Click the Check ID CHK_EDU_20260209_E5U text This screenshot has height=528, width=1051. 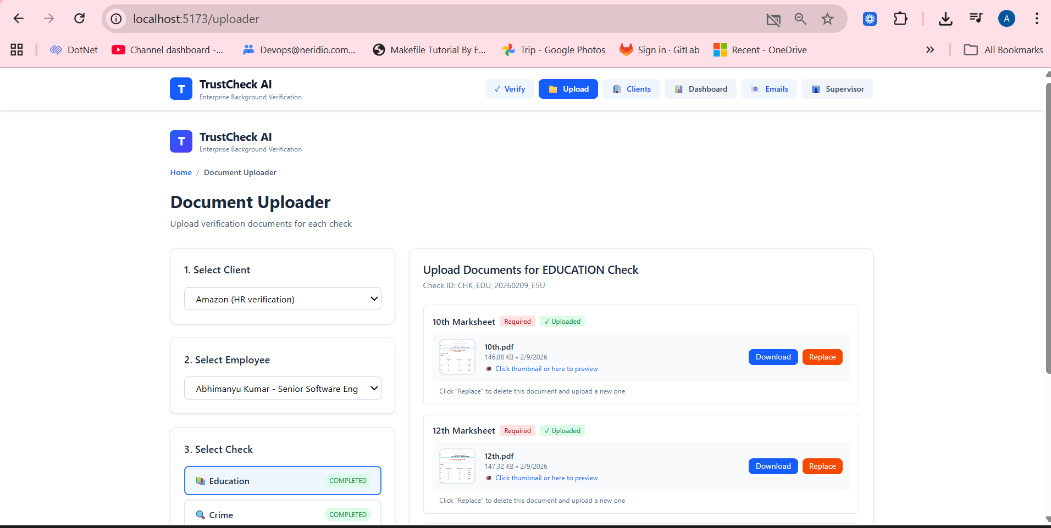[x=484, y=285]
